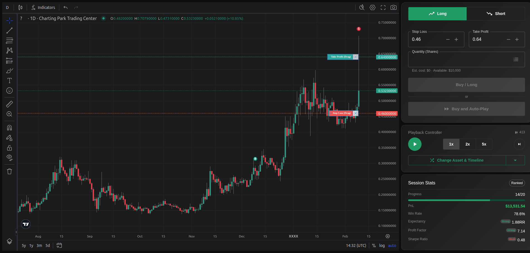Open the date range calendar picker
This screenshot has width=530, height=253.
tap(59, 246)
